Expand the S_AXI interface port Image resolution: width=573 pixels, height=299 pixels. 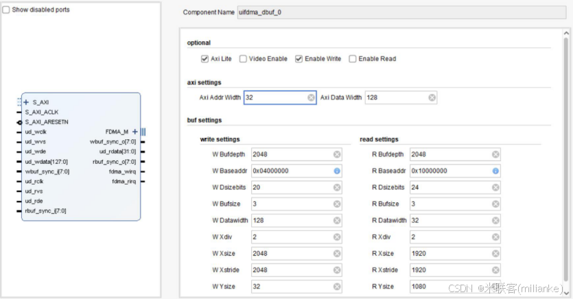point(26,102)
